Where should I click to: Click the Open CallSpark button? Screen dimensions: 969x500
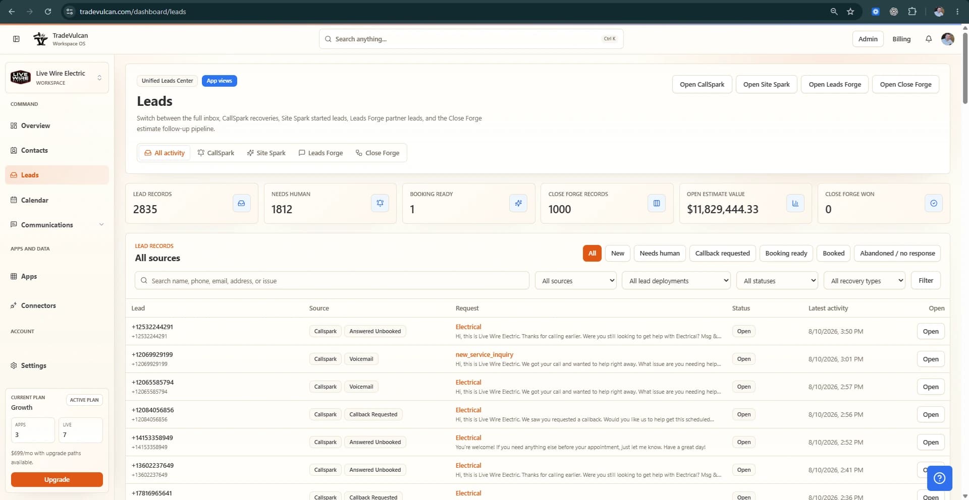702,84
